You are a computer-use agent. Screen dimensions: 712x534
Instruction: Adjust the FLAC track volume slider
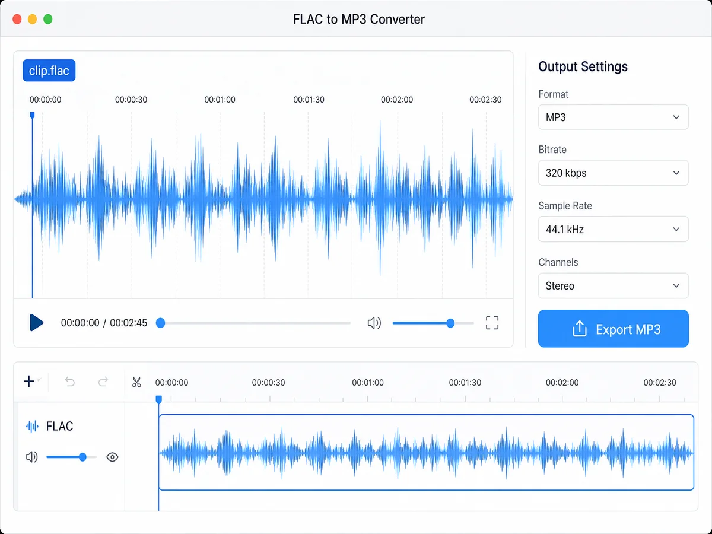tap(71, 457)
